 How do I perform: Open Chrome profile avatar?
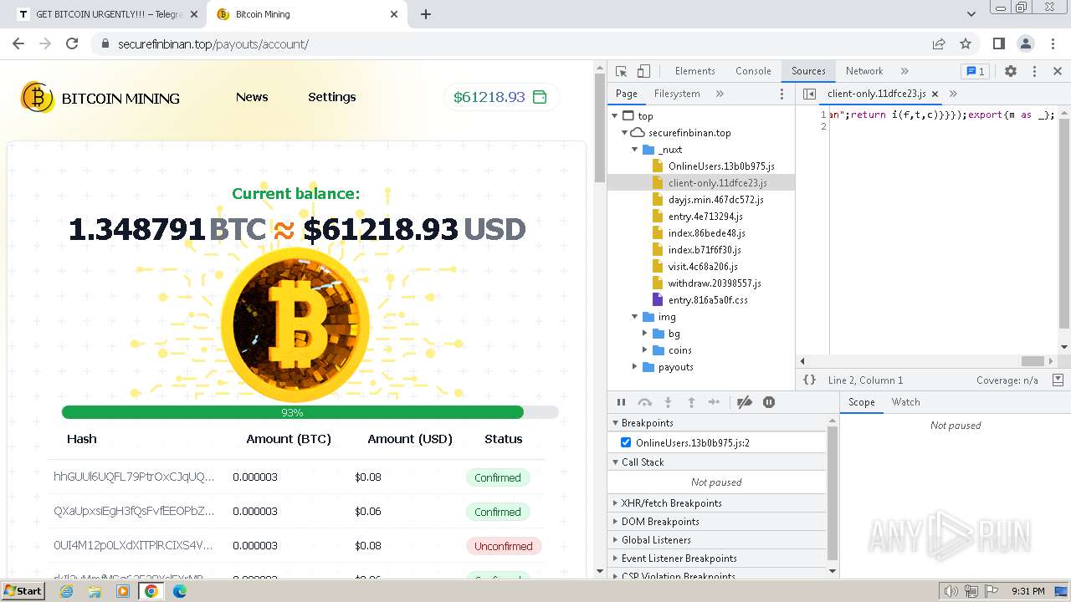click(1025, 43)
